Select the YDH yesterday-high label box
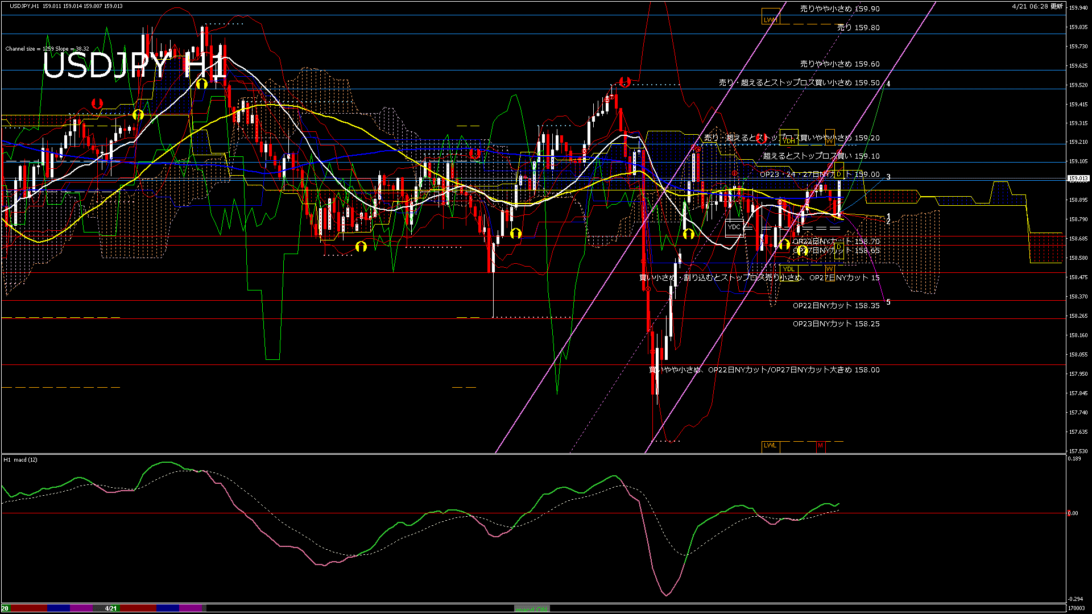 coord(788,140)
